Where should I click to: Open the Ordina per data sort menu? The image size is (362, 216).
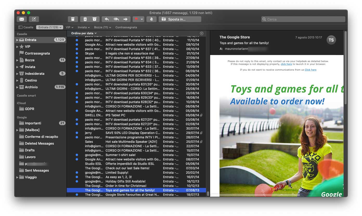(x=84, y=33)
